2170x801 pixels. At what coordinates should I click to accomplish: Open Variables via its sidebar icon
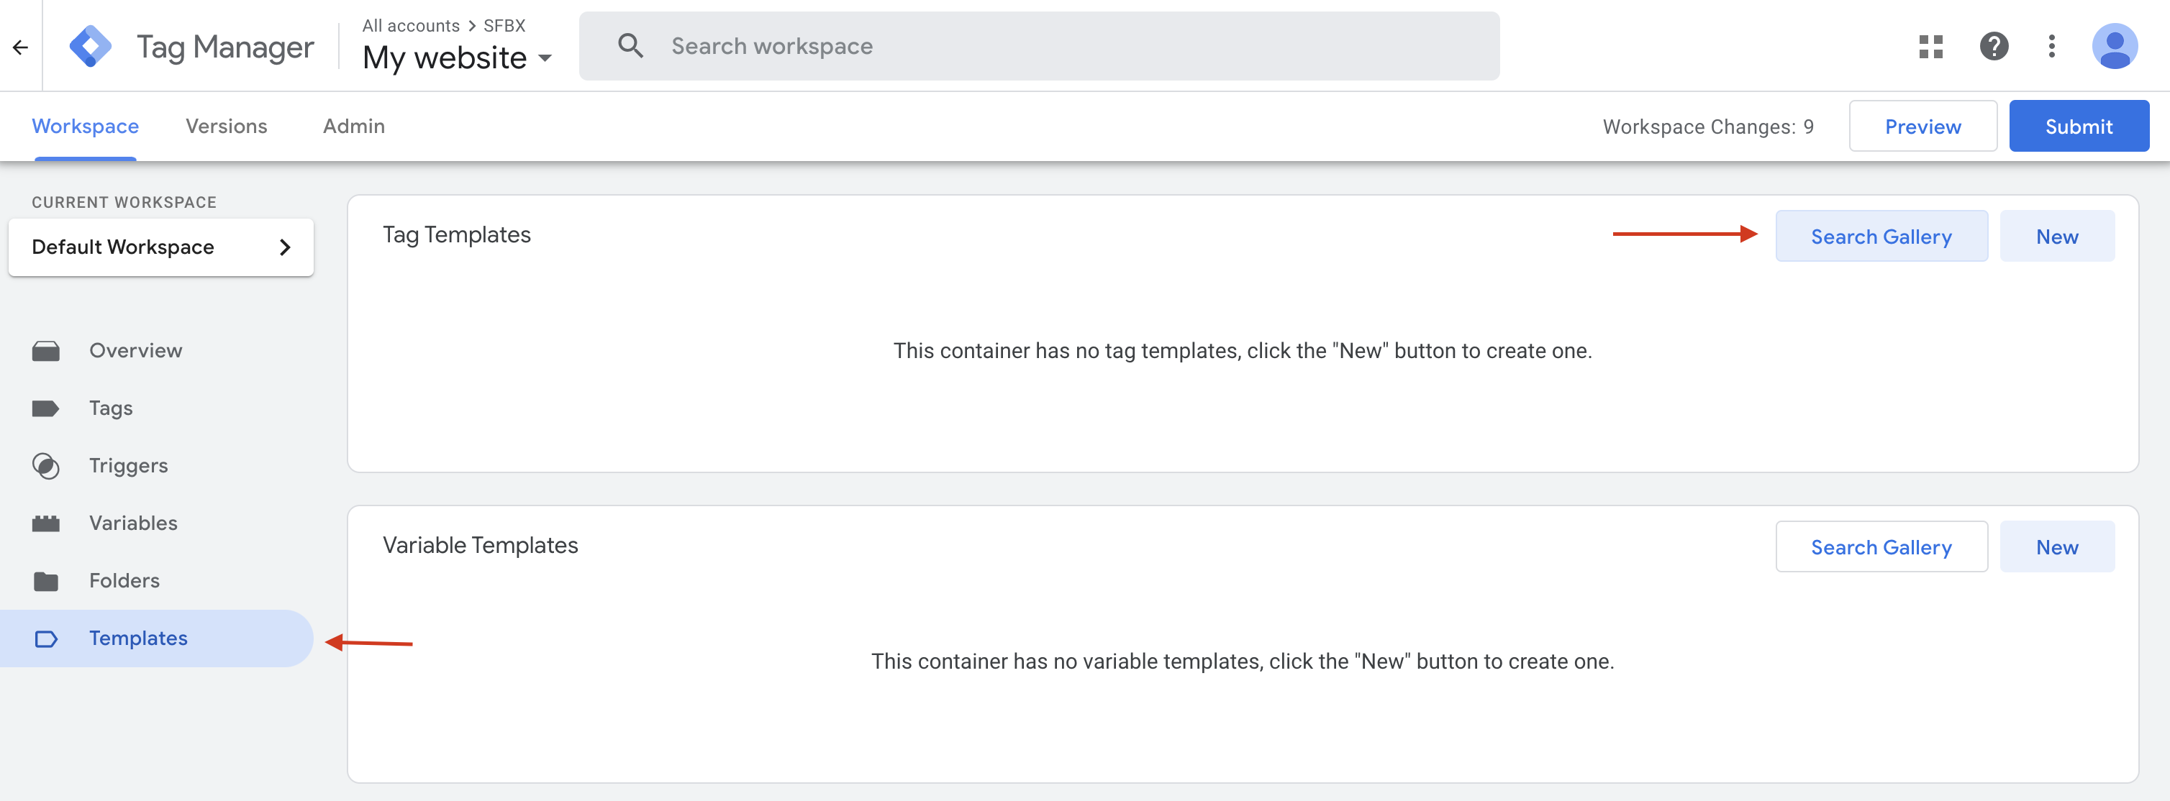pyautogui.click(x=46, y=522)
